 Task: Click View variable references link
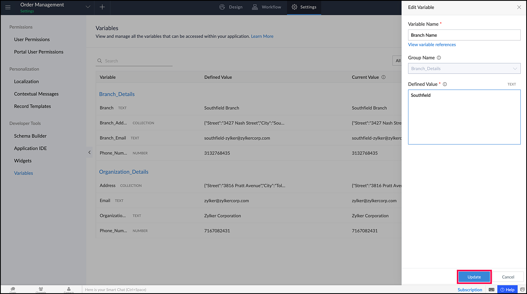coord(432,45)
